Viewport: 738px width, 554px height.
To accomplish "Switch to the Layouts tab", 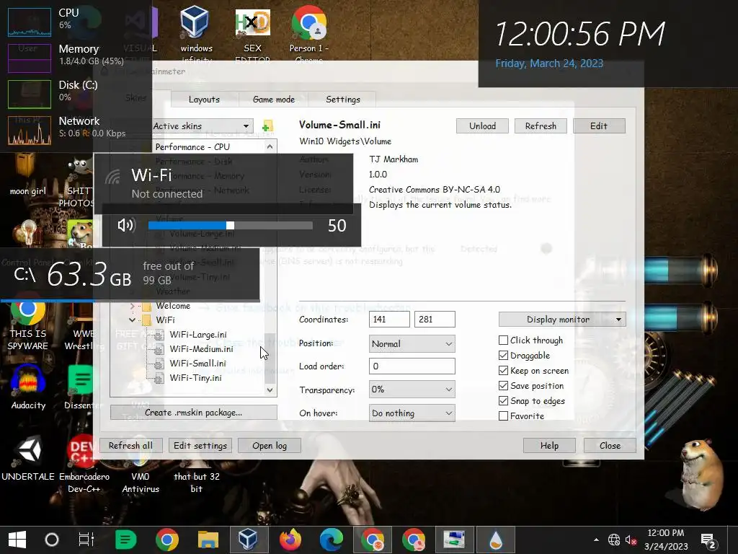I will (204, 100).
